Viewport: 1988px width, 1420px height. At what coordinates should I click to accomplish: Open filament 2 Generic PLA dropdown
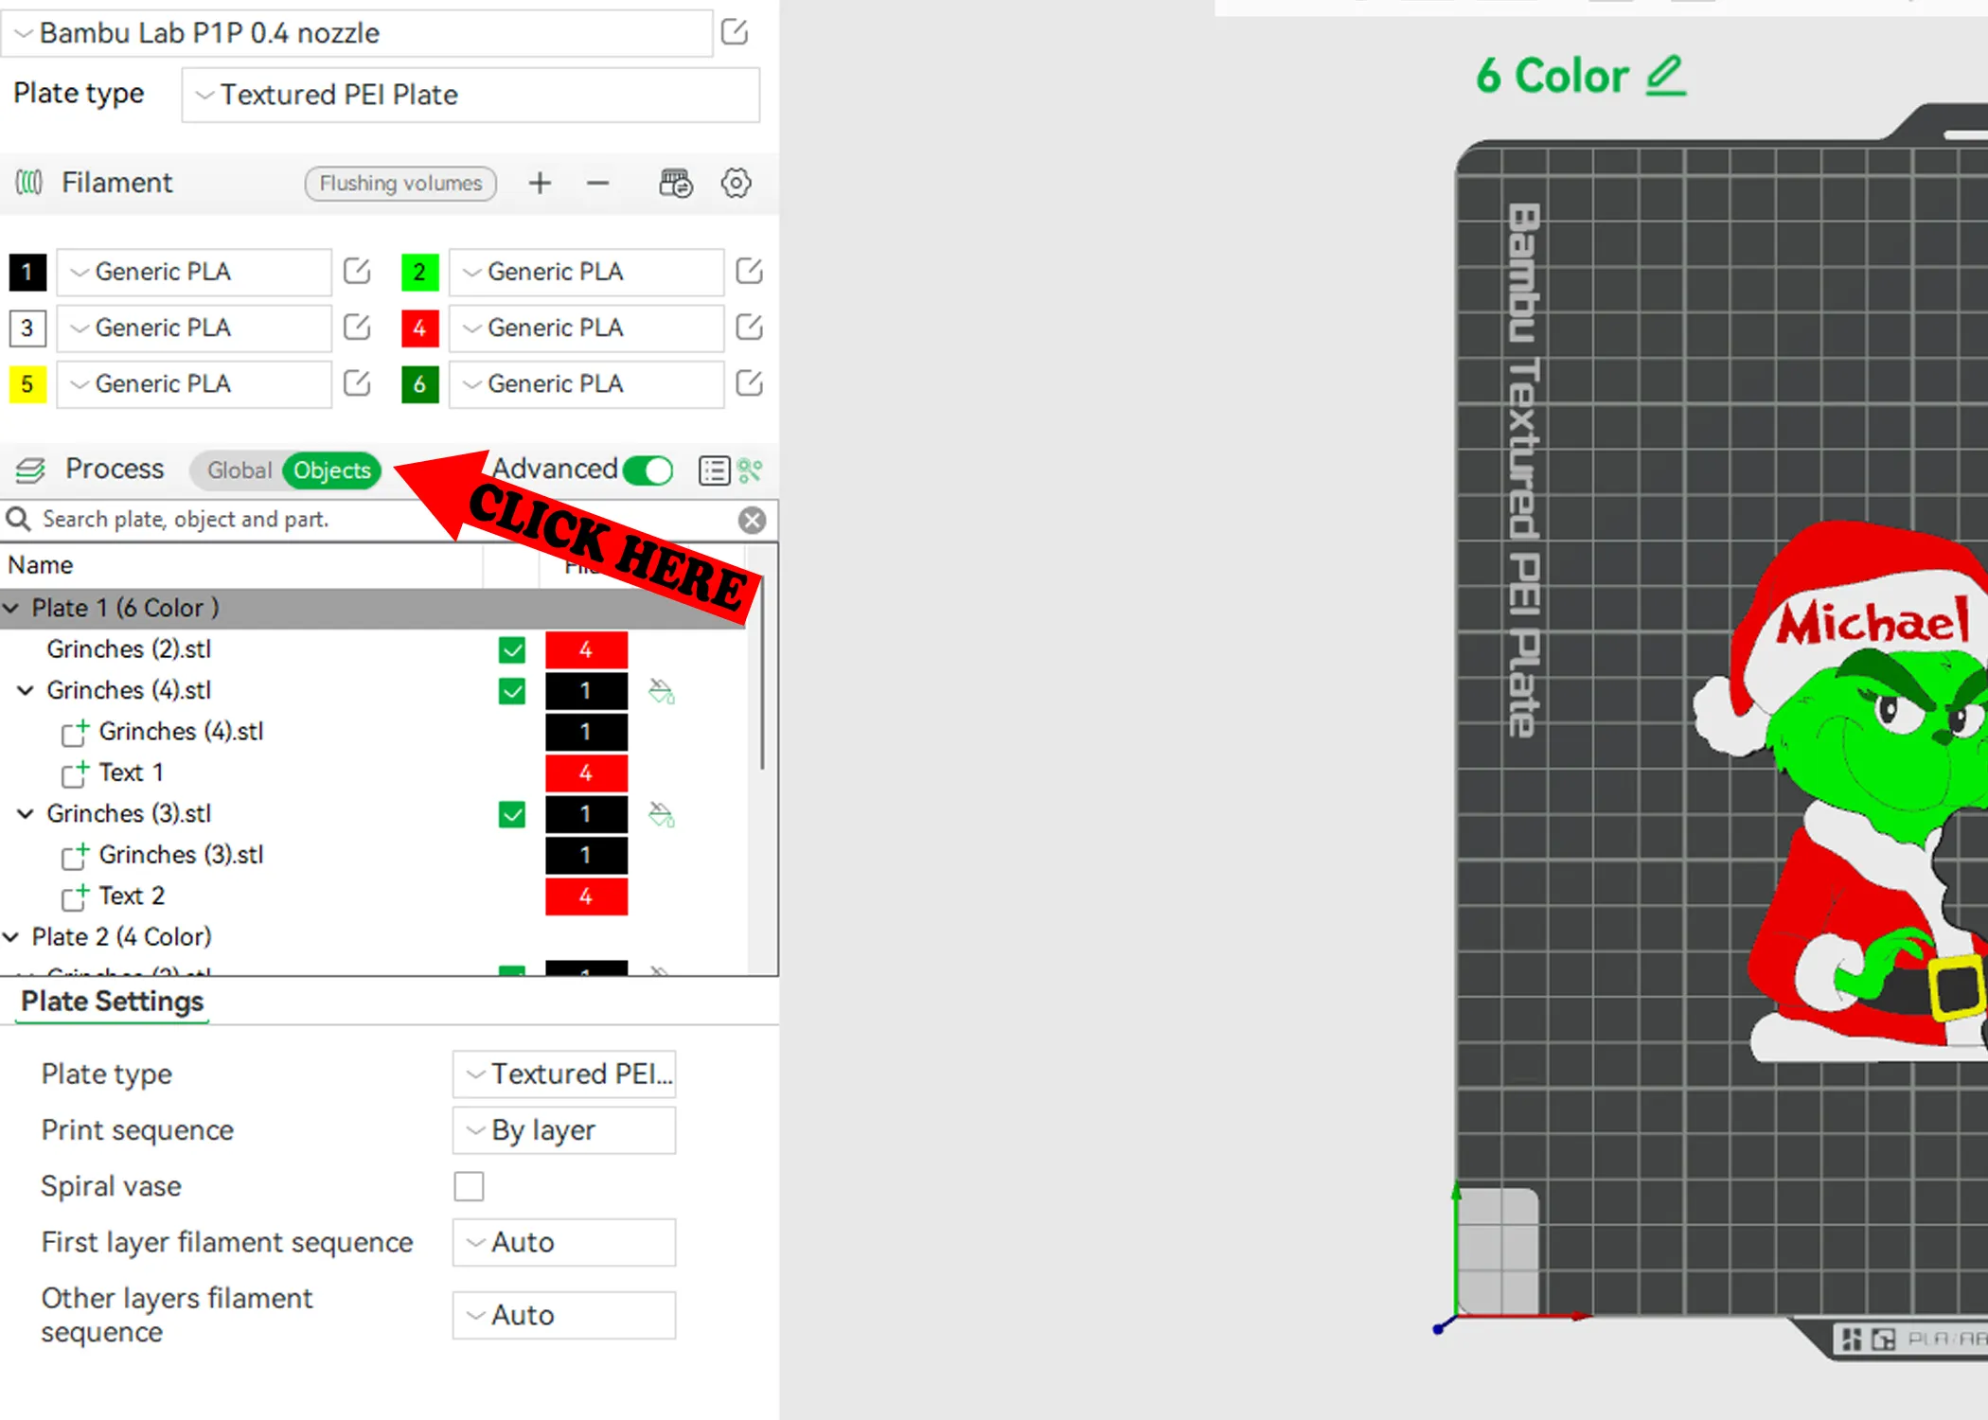[586, 272]
